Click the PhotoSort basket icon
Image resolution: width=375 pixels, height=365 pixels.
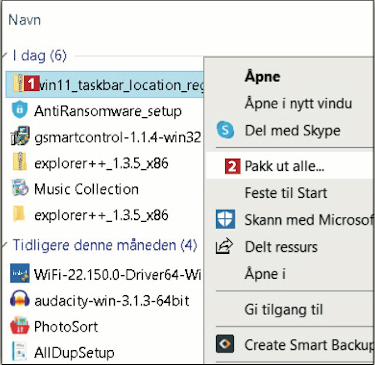(20, 326)
